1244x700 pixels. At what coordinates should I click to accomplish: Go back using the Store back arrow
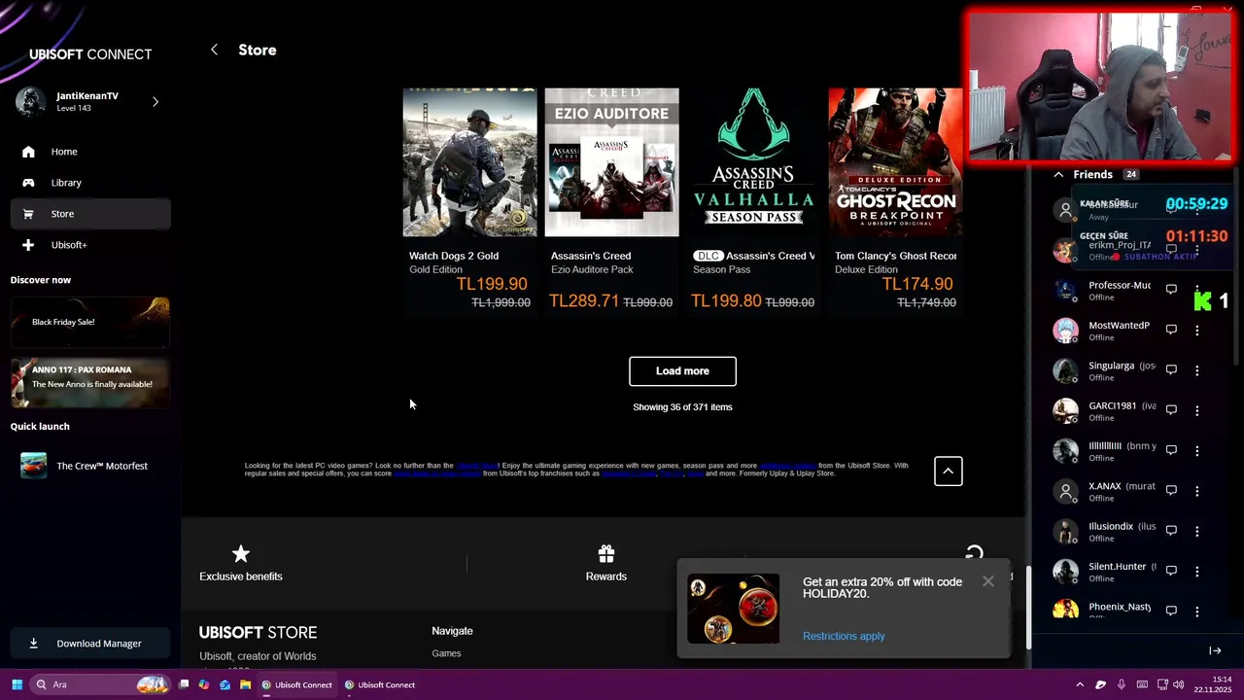coord(214,50)
